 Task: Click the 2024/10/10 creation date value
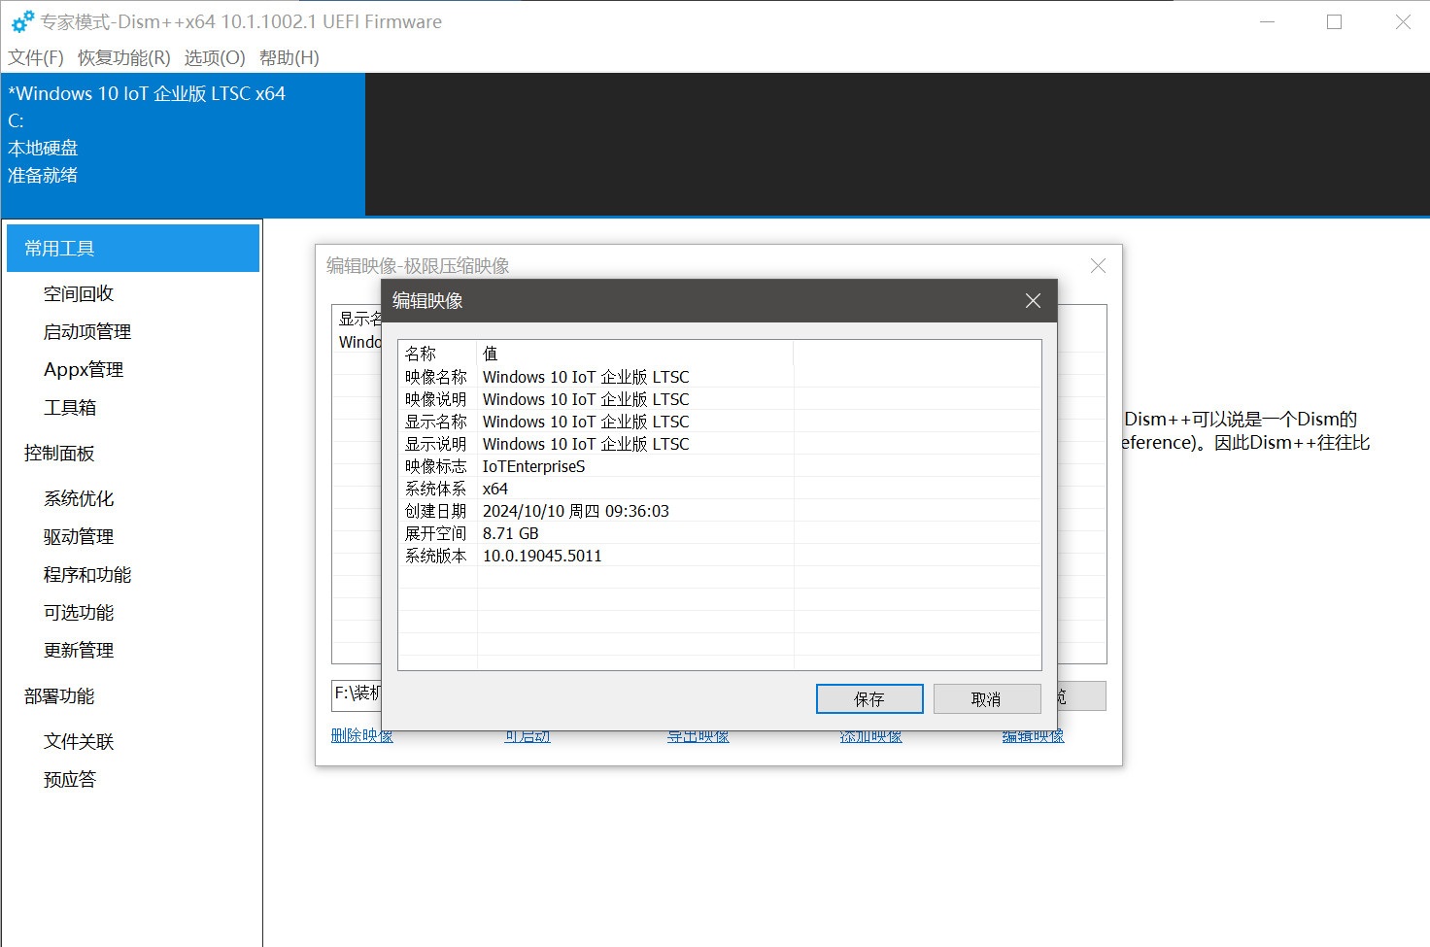click(x=576, y=511)
